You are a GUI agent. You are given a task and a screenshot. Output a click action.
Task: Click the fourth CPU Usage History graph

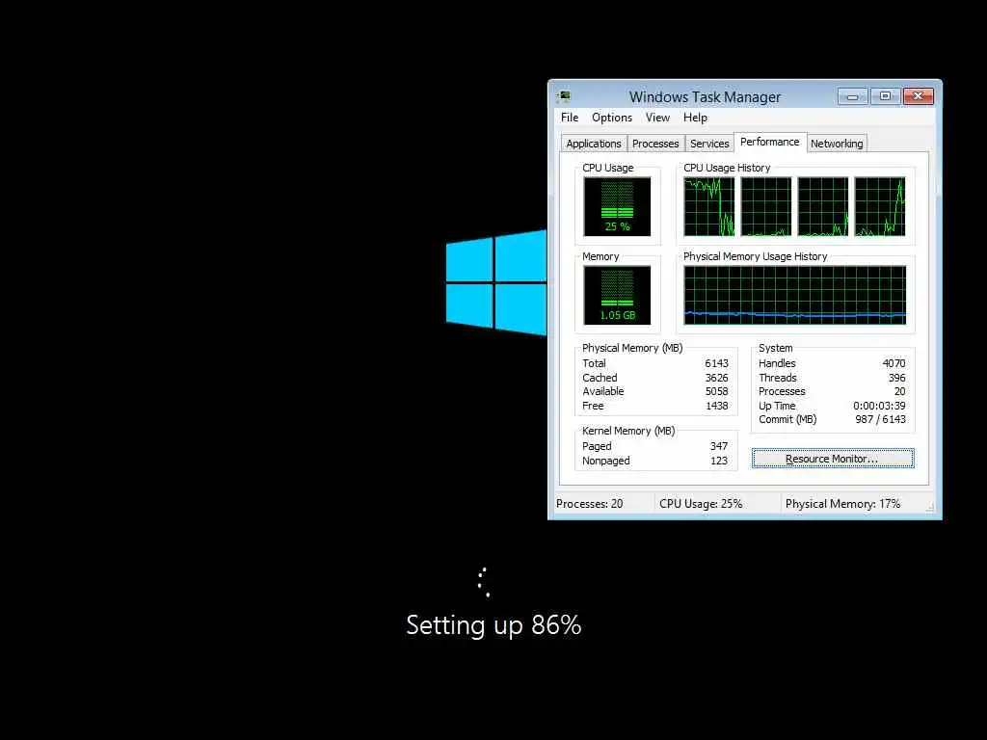pyautogui.click(x=880, y=207)
